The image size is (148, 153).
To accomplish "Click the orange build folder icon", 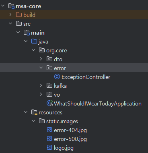I will click(19, 14).
